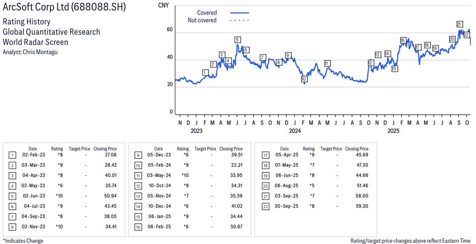
Task: Click chart marker 21 near the peak
Action: 459,24
